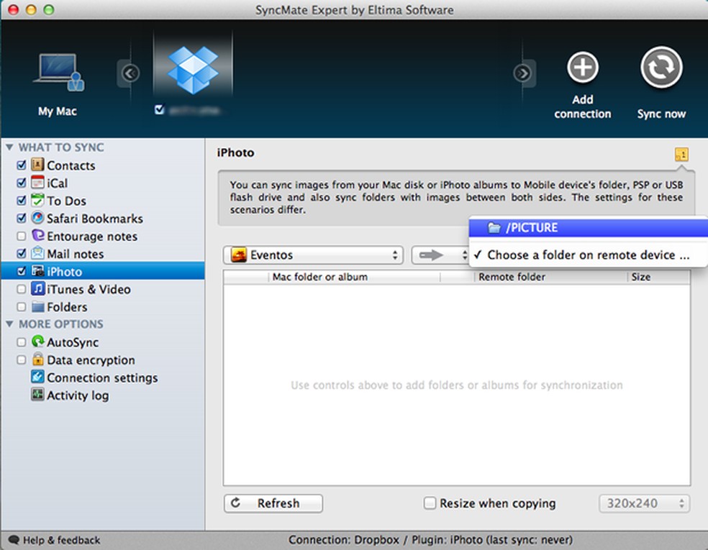Image resolution: width=708 pixels, height=550 pixels.
Task: Click the To Dos checklist icon
Action: point(37,200)
